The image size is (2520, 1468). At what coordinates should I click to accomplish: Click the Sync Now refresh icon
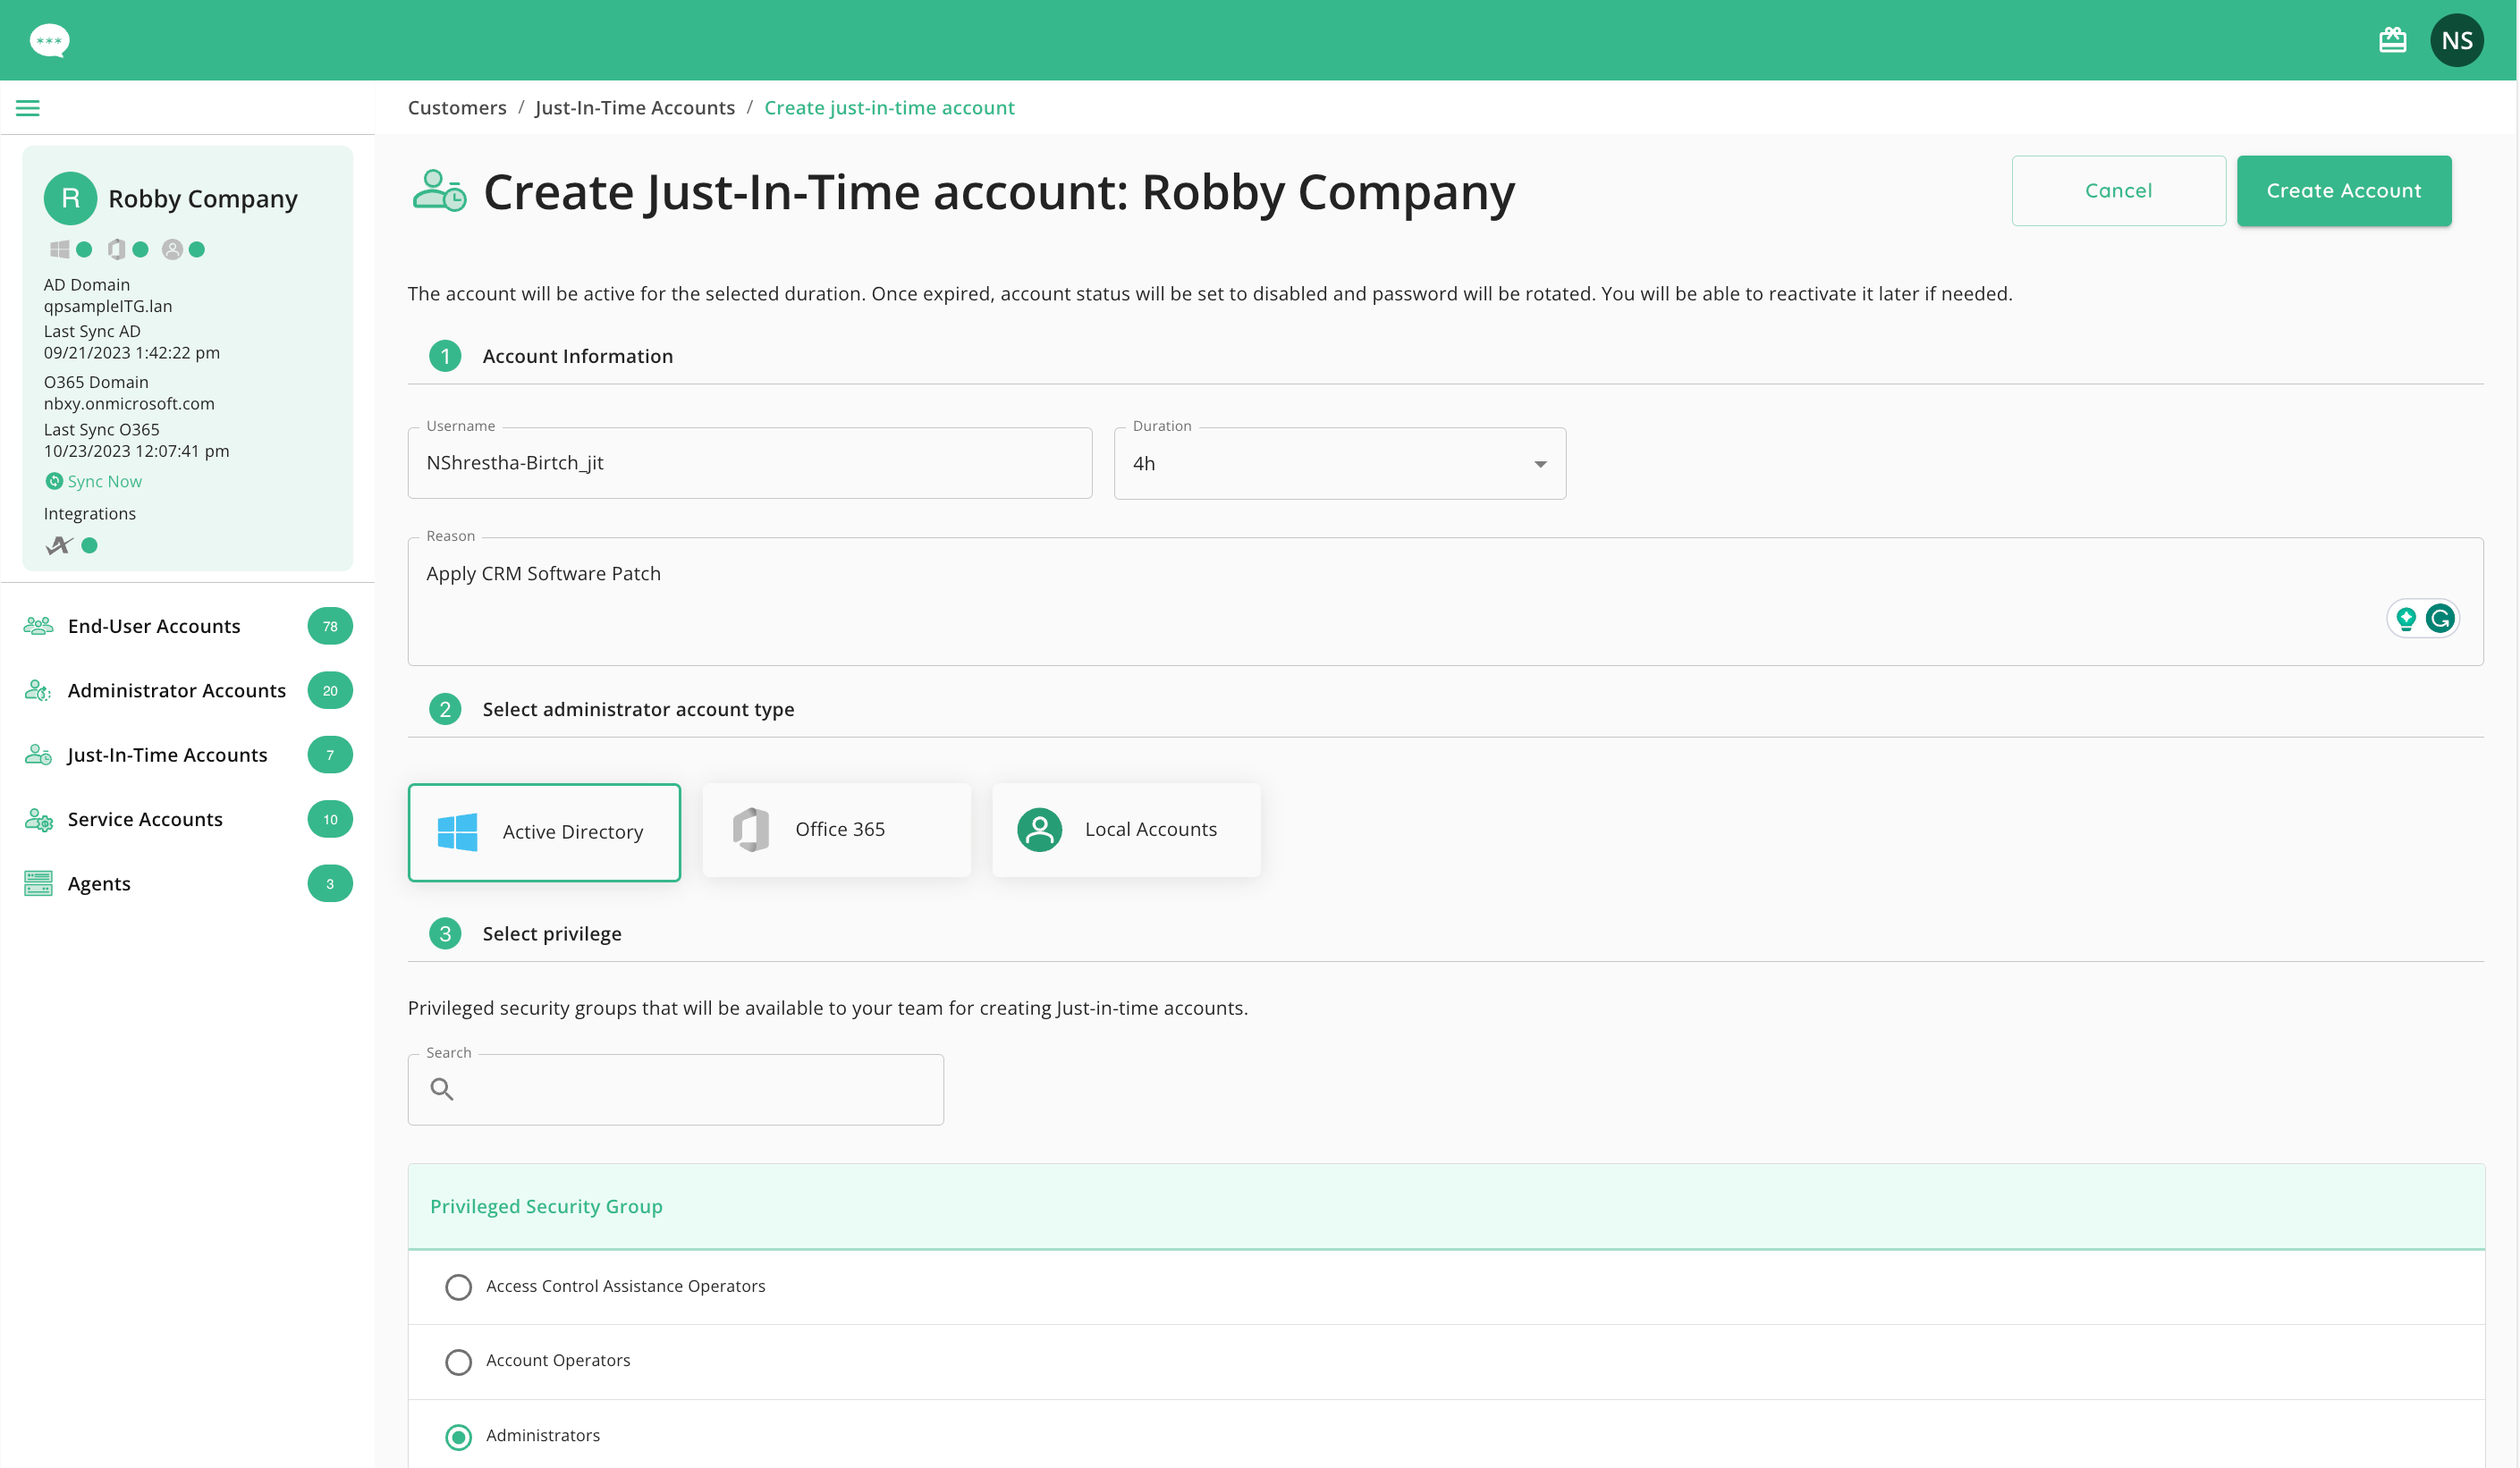pos(54,481)
